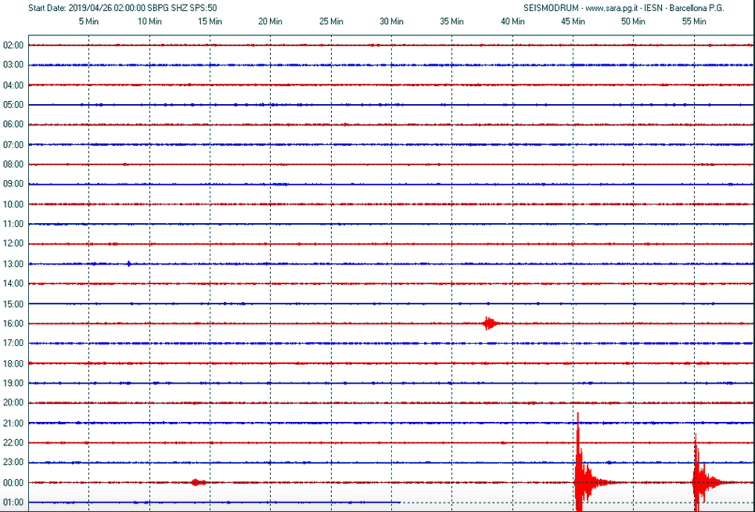Click the 40 Min column header
Image resolution: width=755 pixels, height=512 pixels.
click(512, 21)
